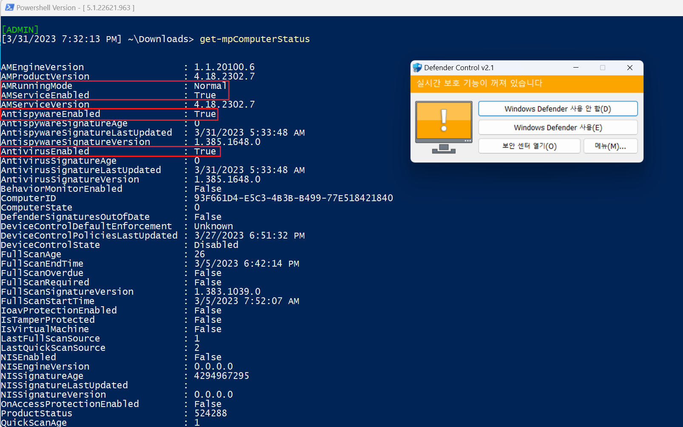Click the AMServiceEnabled property name

[45, 95]
